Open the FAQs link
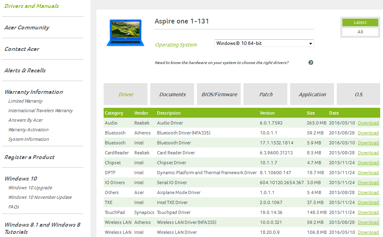Viewport: 383px width, 237px height. tap(14, 206)
